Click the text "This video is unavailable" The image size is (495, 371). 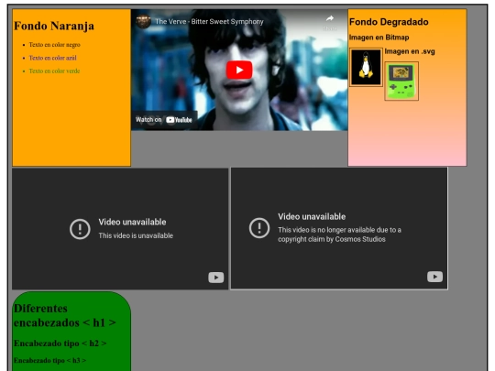[x=136, y=235]
